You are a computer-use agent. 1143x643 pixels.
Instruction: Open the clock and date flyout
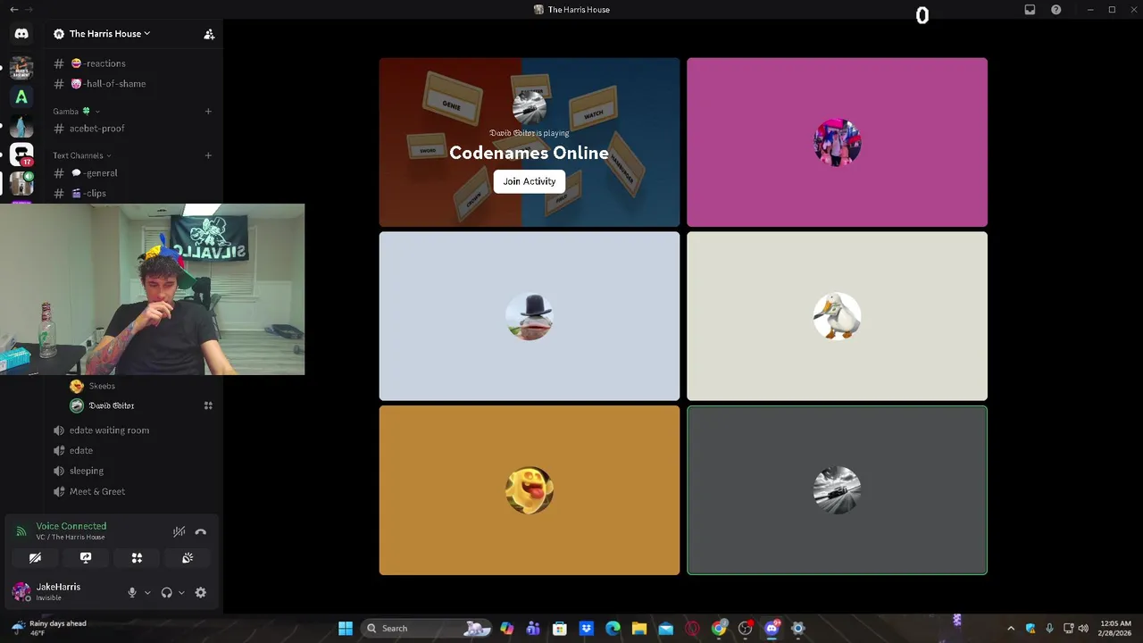(x=1116, y=628)
